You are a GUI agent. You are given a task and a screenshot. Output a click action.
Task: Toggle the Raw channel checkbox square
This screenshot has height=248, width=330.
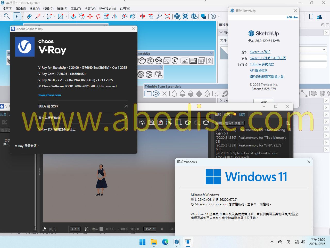102,229
